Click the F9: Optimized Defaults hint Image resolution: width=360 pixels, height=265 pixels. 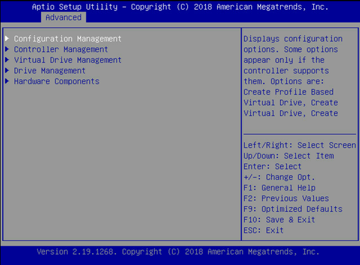pyautogui.click(x=293, y=209)
